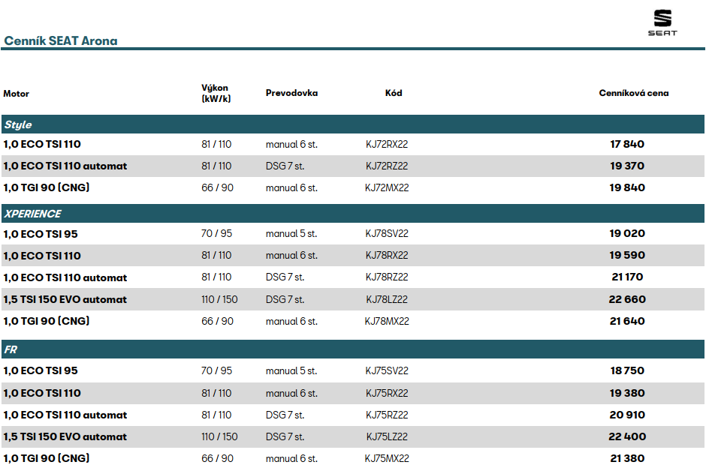Select the Motor column header
Image resolution: width=706 pixels, height=468 pixels.
(17, 94)
